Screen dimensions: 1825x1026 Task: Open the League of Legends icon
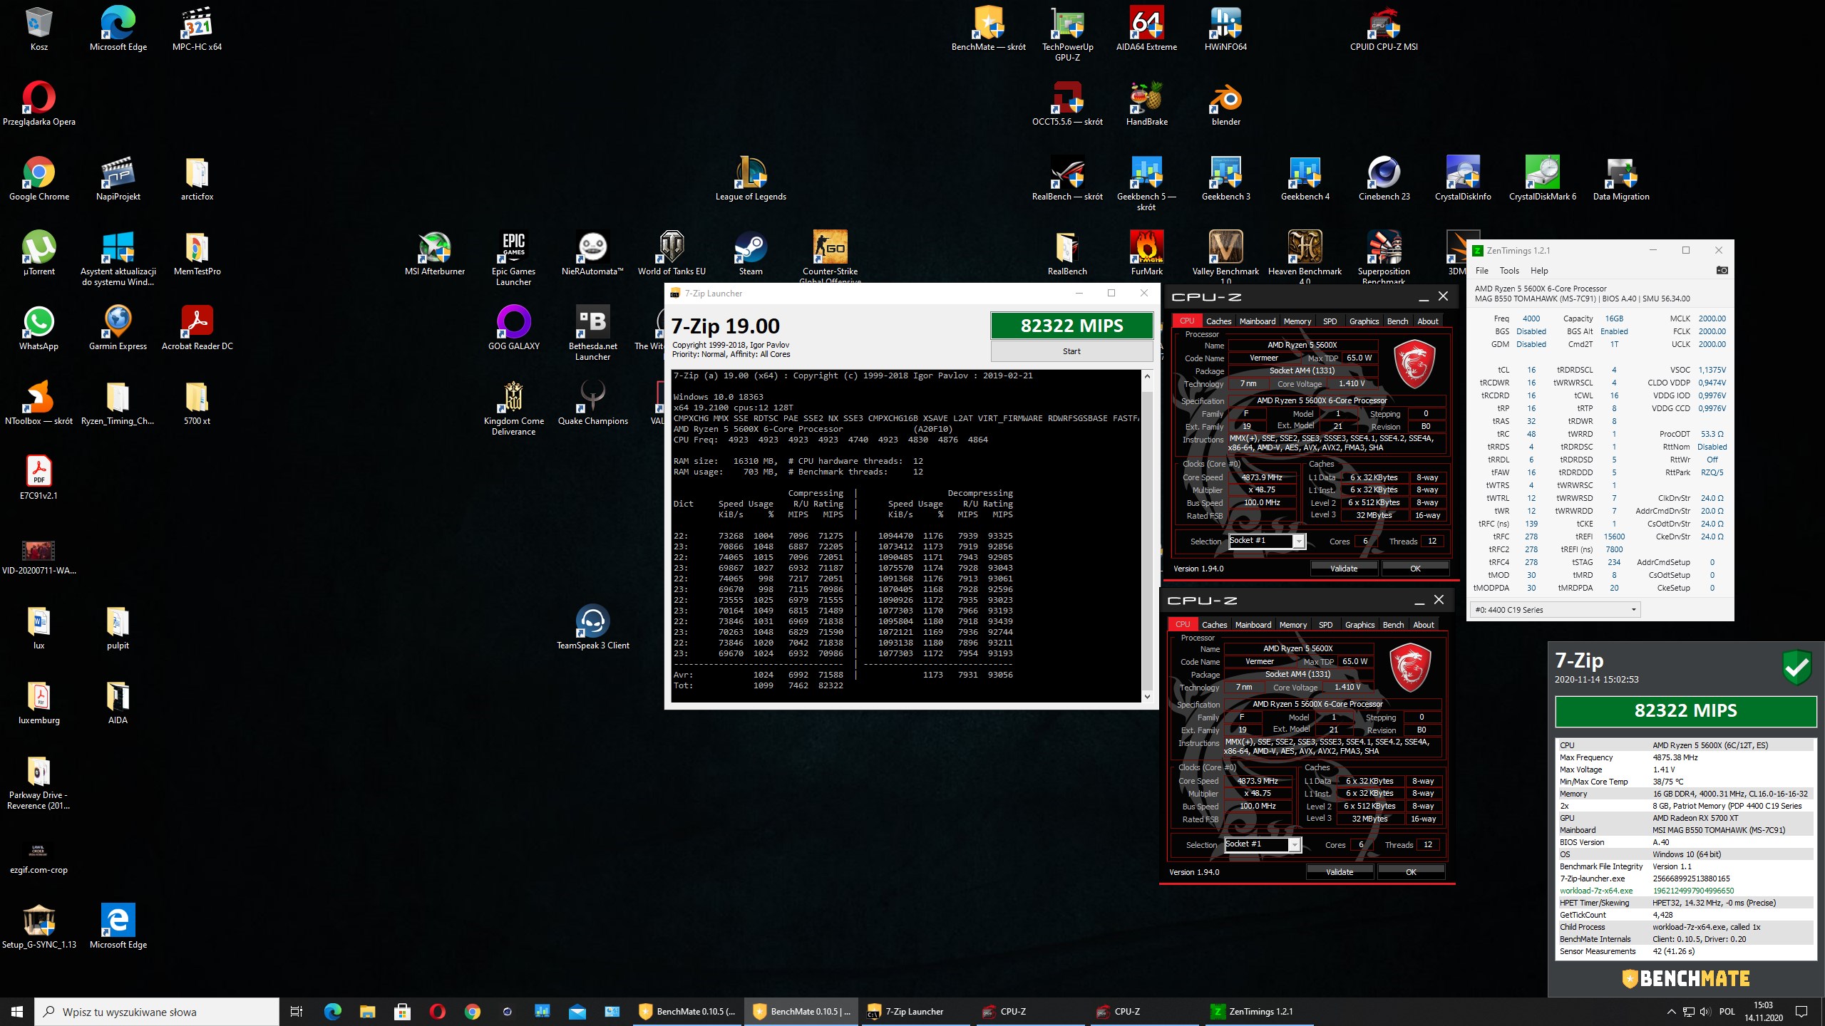point(751,178)
